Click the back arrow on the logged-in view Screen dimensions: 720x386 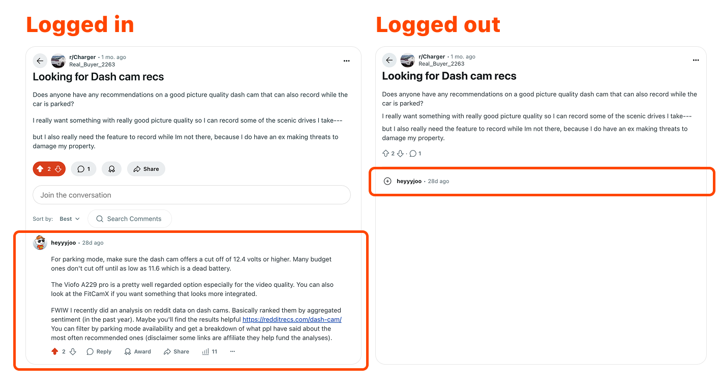(x=40, y=61)
